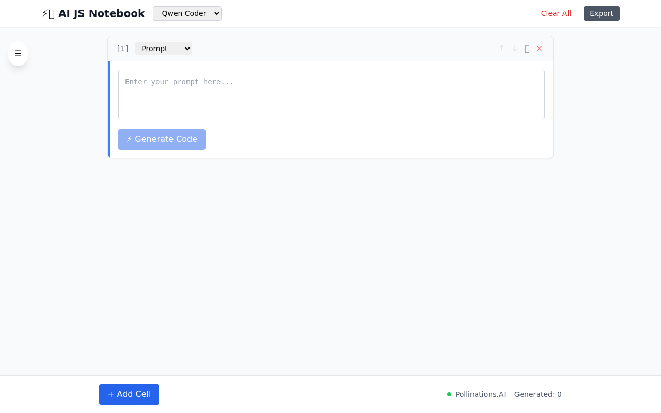Select the Clear All menu action
This screenshot has height=413, width=661.
pyautogui.click(x=556, y=13)
